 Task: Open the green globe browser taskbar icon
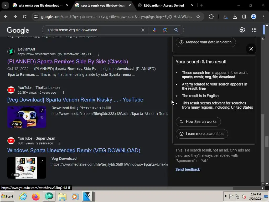(49, 196)
